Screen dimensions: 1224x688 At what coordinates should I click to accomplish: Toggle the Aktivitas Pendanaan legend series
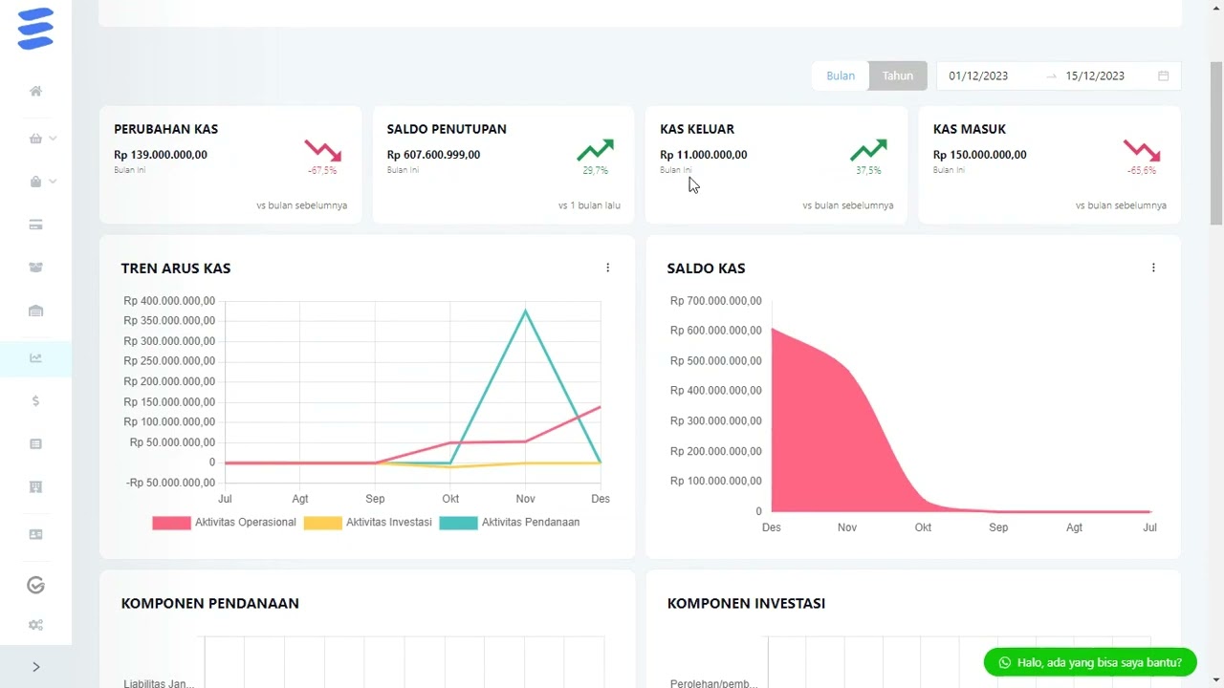click(x=509, y=523)
